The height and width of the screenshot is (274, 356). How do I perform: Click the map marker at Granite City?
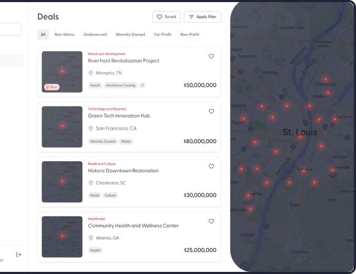coord(325,79)
